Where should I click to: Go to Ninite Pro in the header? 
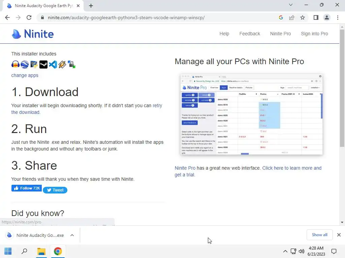(281, 34)
